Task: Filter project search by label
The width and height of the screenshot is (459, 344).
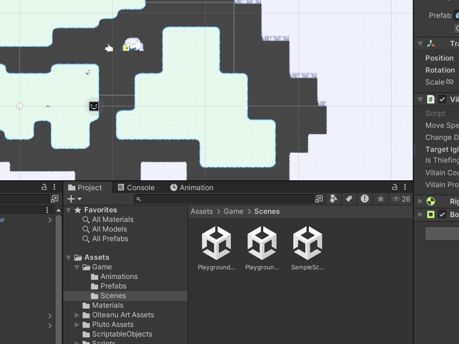Action: coord(349,199)
